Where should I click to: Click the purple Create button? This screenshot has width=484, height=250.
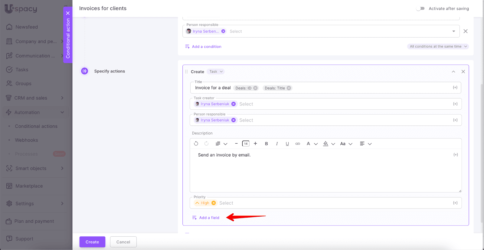[x=92, y=242]
